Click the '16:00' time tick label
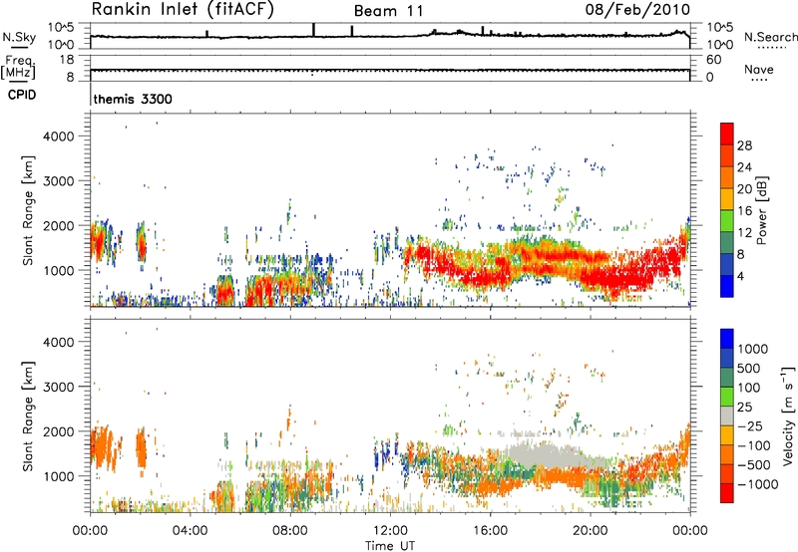 490,531
